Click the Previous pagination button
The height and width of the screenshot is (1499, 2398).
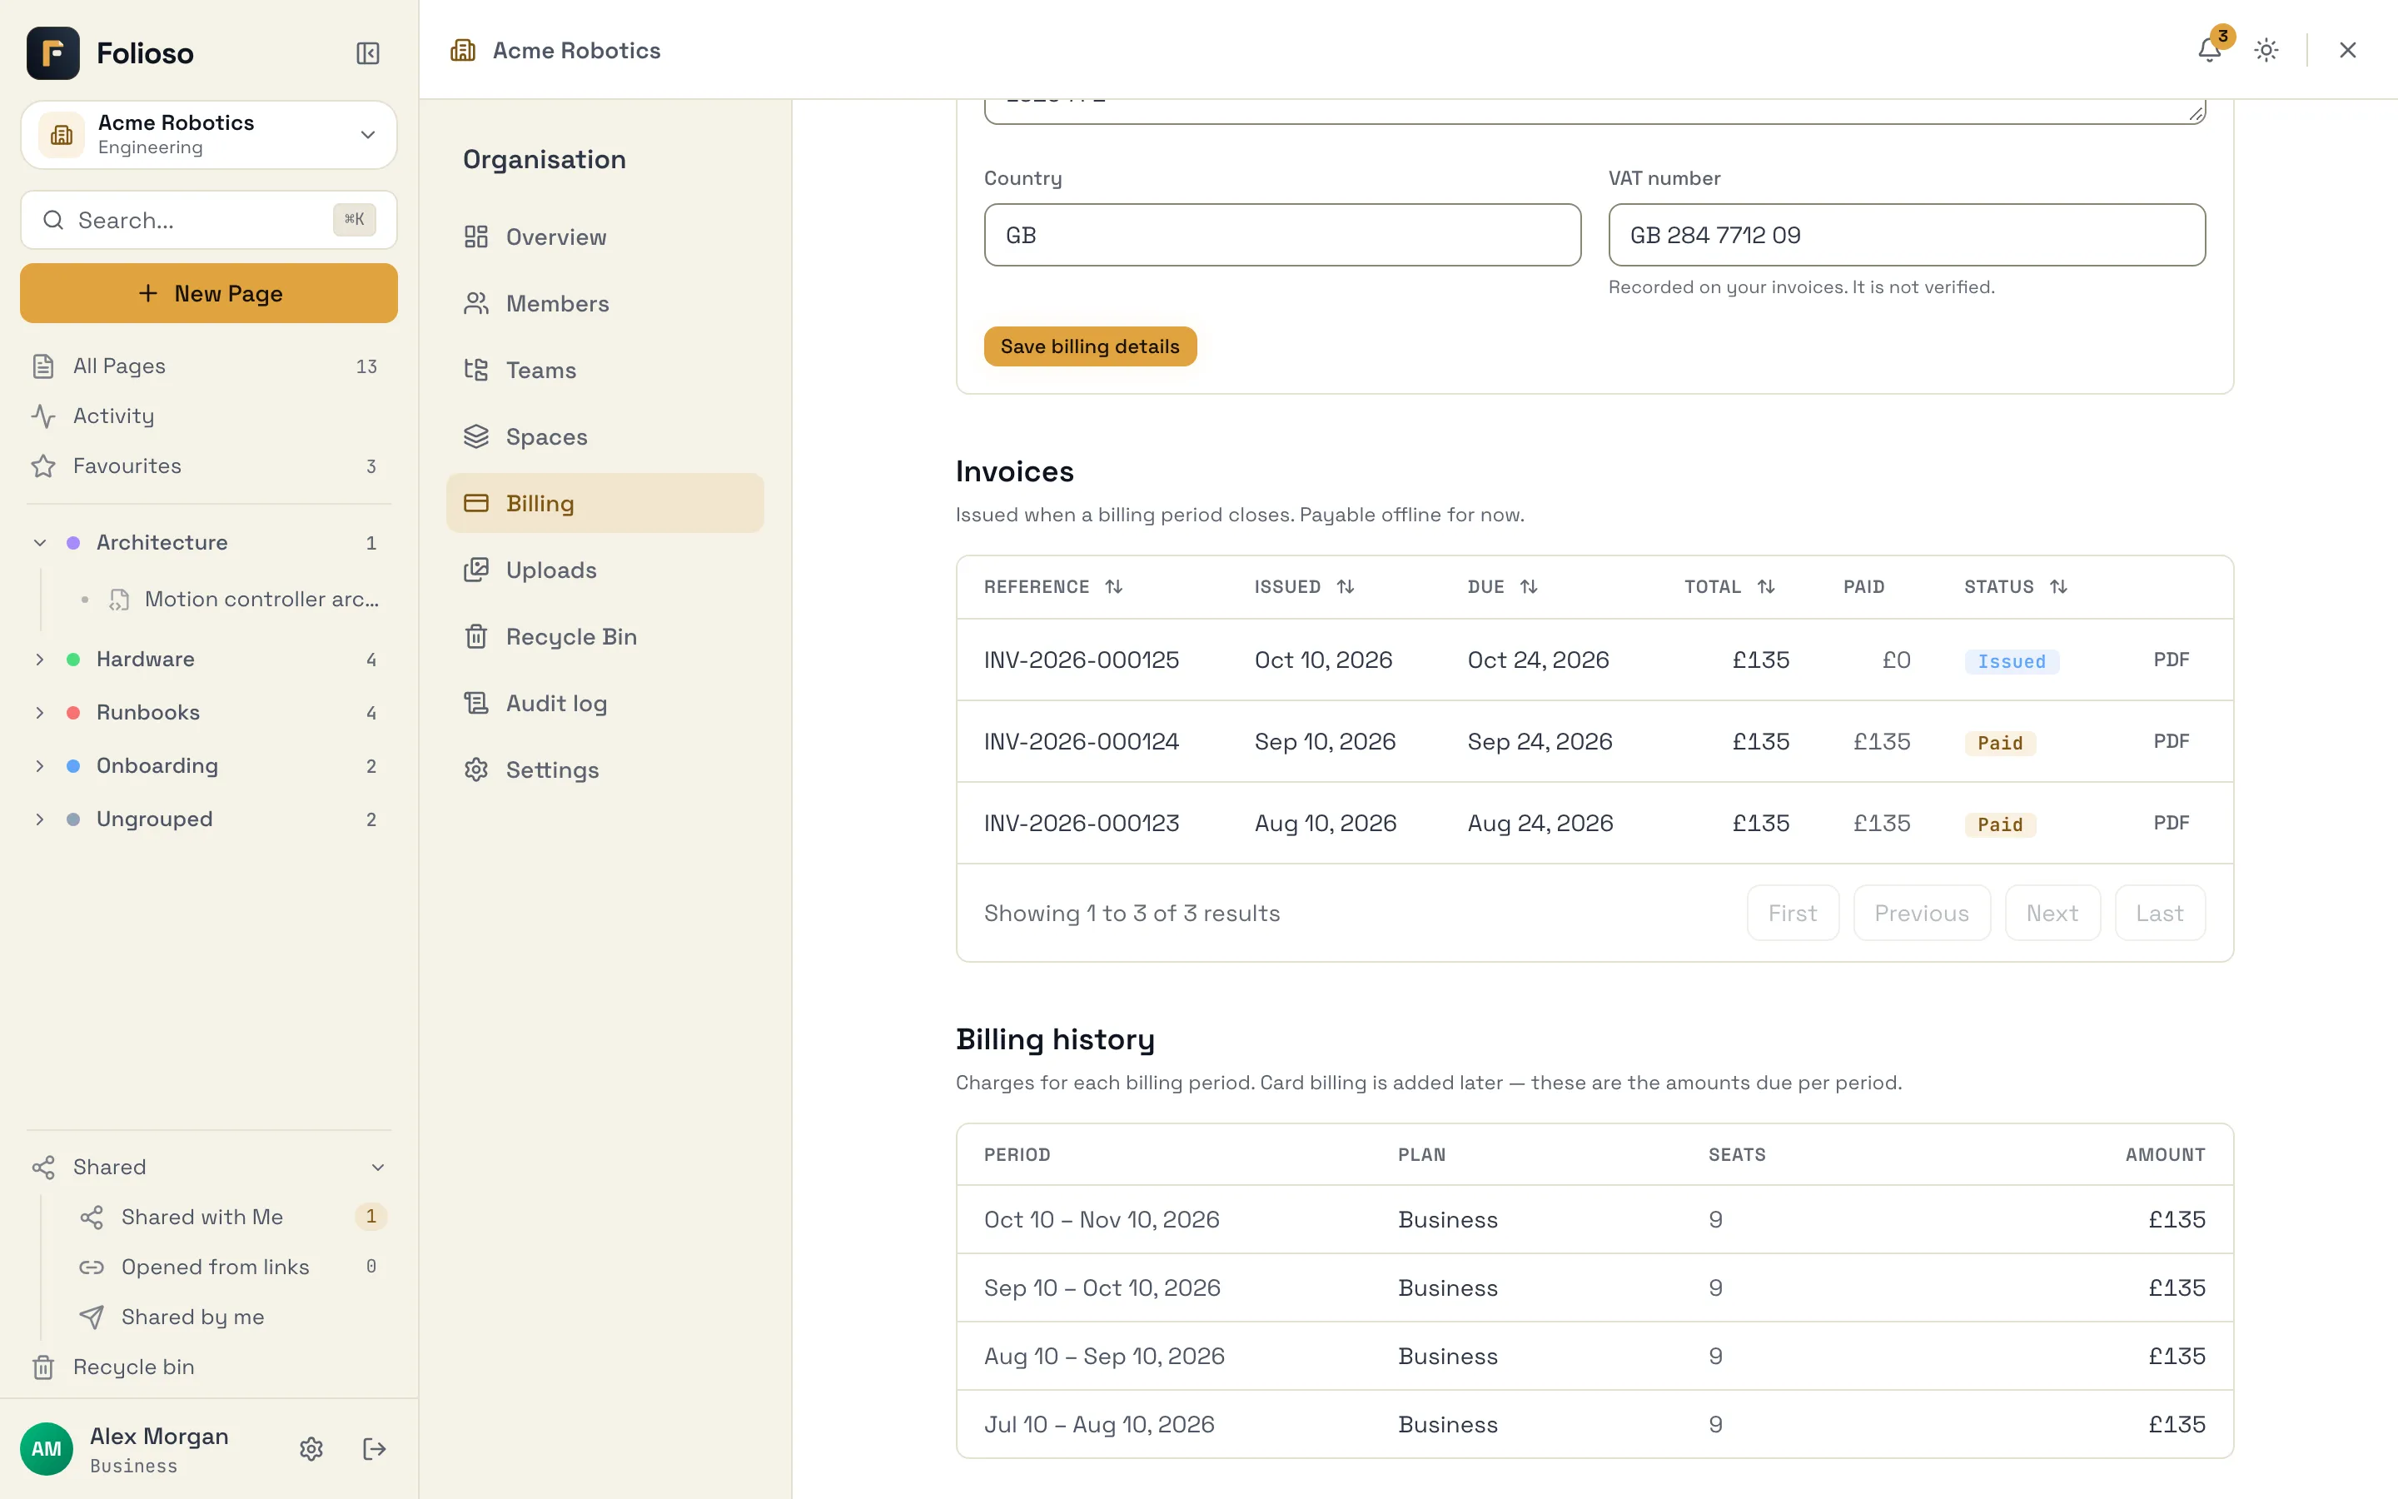click(x=1922, y=913)
